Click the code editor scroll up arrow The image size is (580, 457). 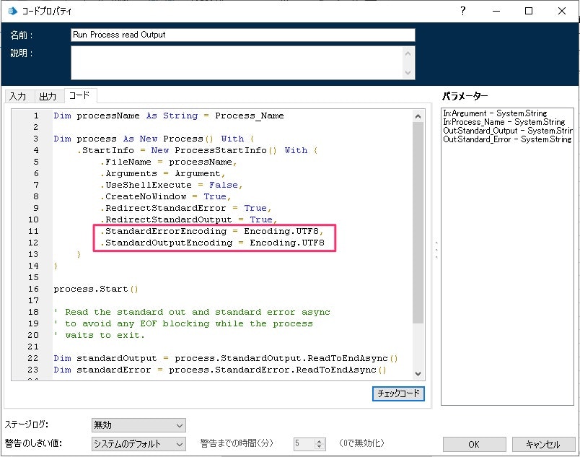point(418,116)
